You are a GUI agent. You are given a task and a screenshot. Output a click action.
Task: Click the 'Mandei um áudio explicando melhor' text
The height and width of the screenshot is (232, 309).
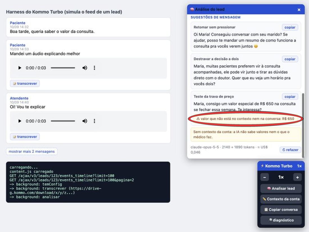click(45, 54)
